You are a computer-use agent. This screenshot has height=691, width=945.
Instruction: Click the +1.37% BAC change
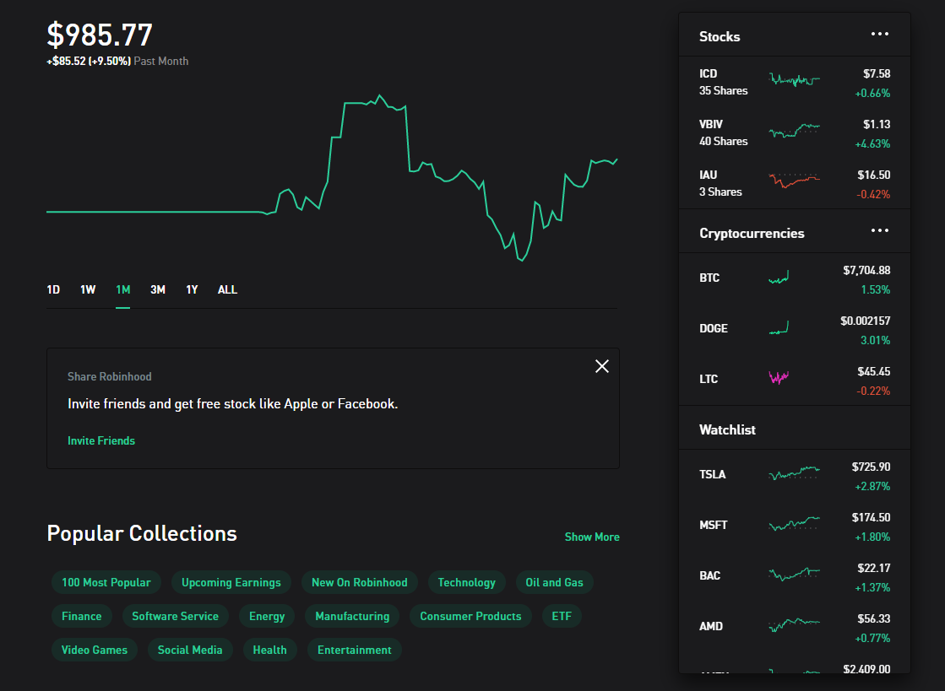click(872, 587)
